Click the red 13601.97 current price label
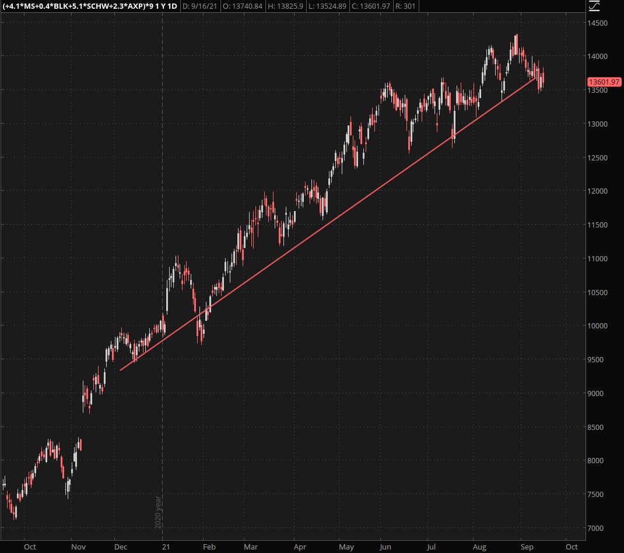Viewport: 624px width, 553px height. click(604, 82)
